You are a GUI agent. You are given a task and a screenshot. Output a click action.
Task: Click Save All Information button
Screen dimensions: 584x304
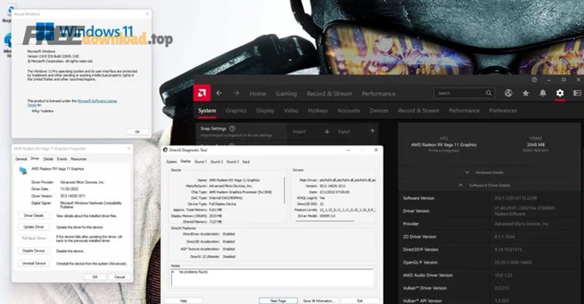[319, 301]
